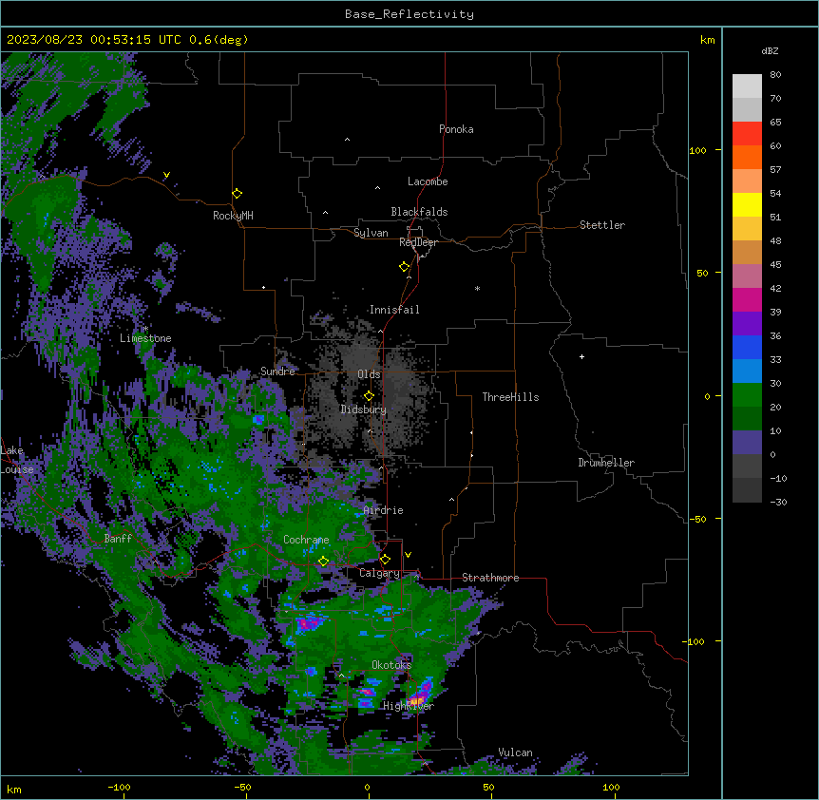Screen dimensions: 819x800
Task: Click the 2023/08/23 00:53:15 UTC timestamp
Action: [94, 40]
